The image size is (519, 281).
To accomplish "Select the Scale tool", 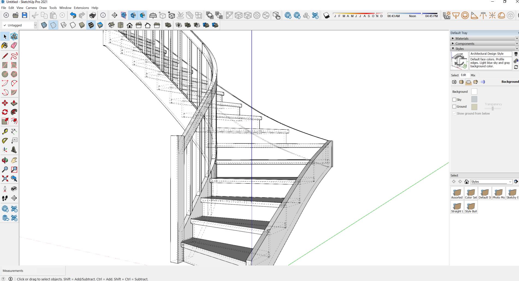I will tap(5, 121).
